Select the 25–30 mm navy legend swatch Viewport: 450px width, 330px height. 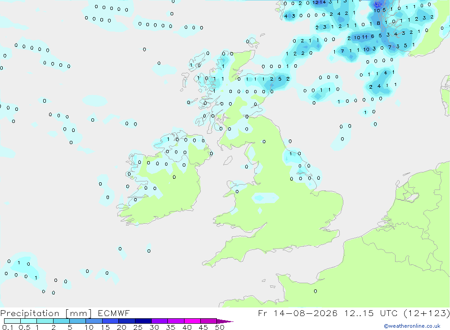(143, 321)
